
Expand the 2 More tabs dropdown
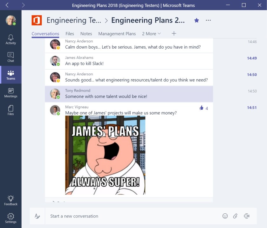[151, 34]
